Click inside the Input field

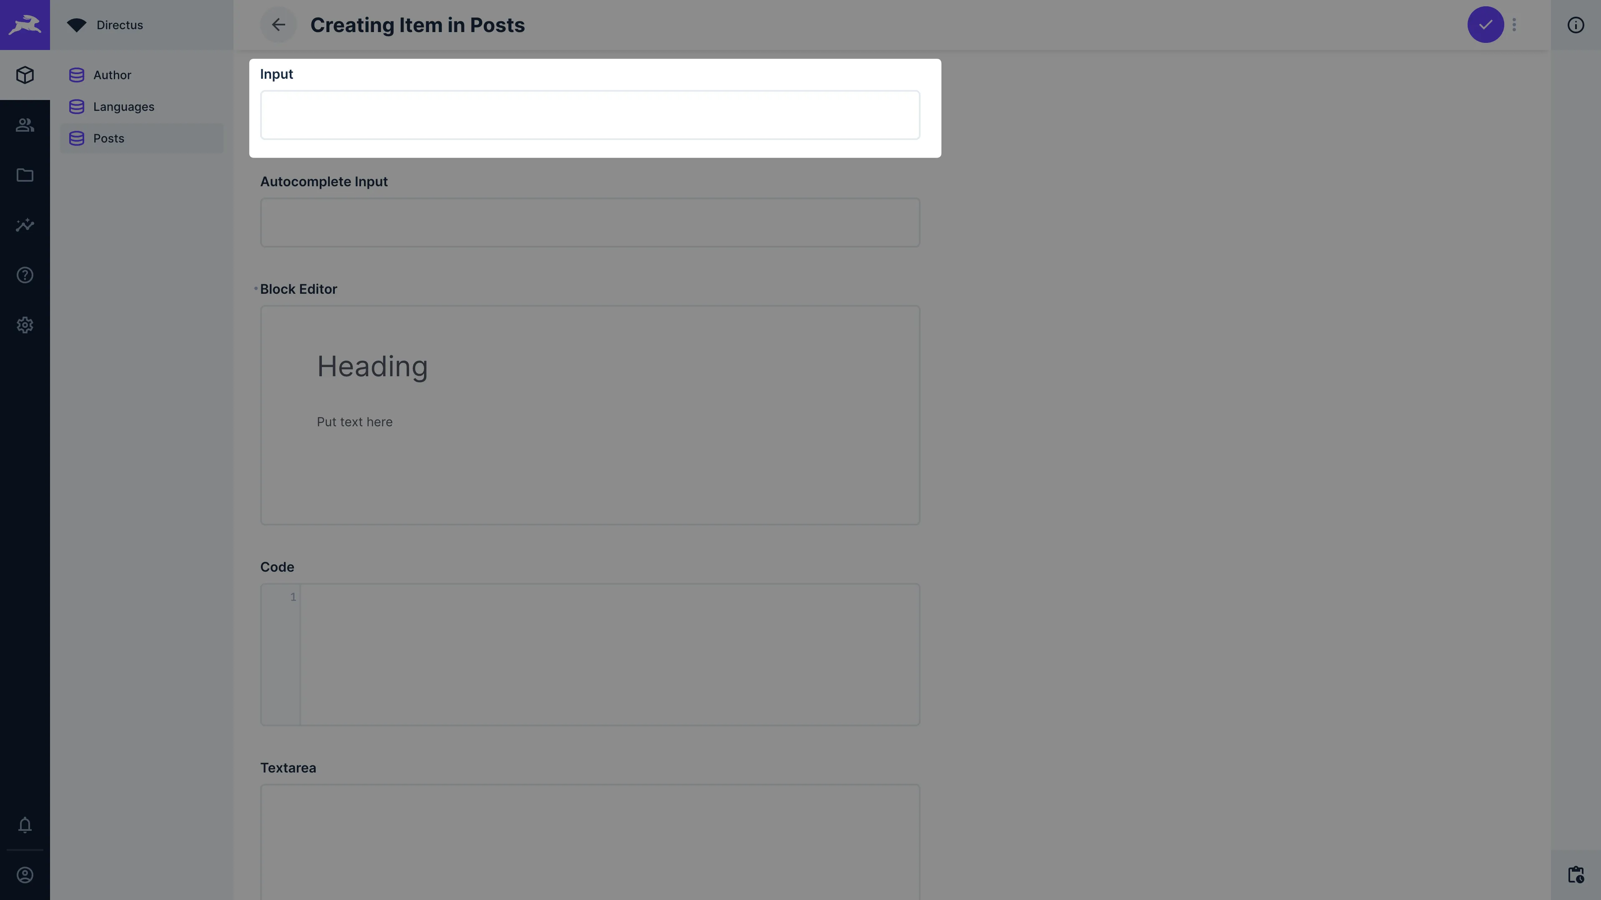coord(589,114)
